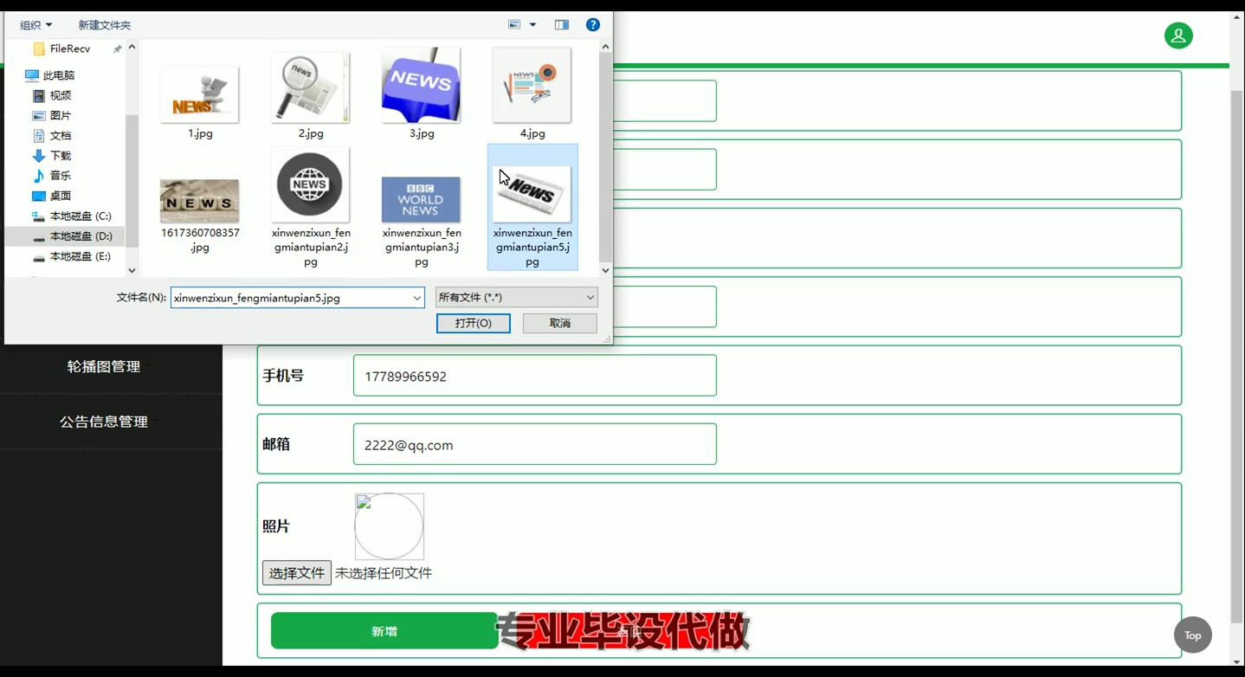
Task: Open the 组织 menu in file dialog
Action: [35, 25]
